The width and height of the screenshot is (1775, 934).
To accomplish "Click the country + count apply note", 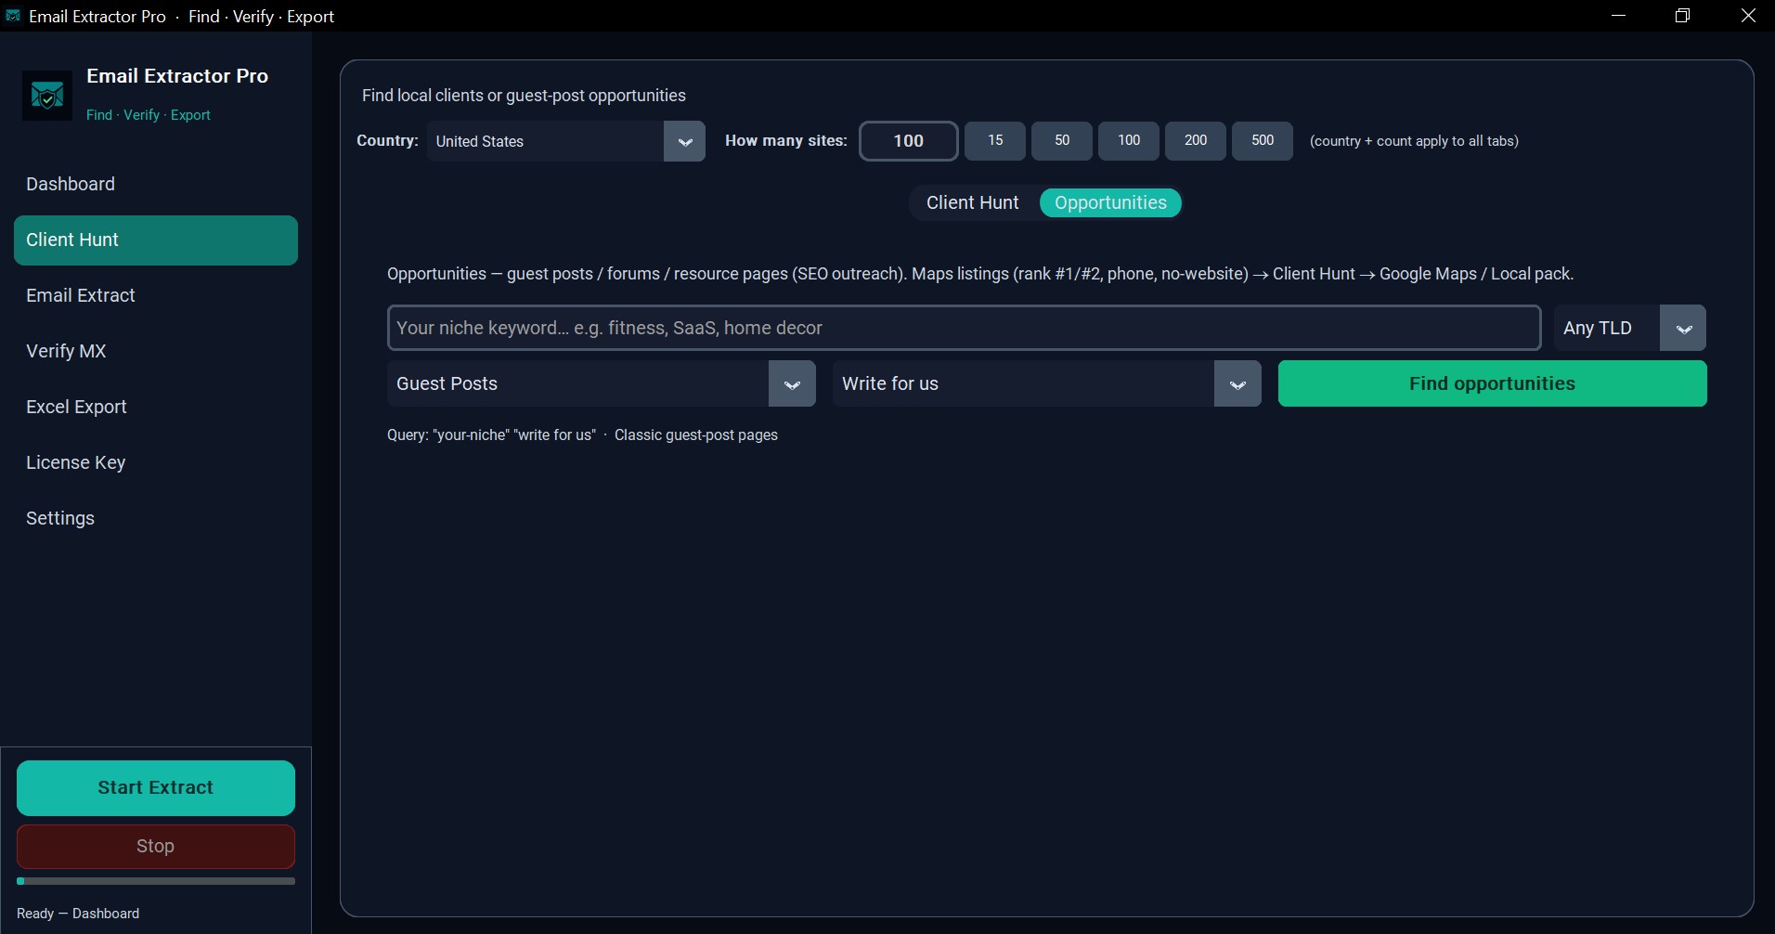I will 1414,141.
